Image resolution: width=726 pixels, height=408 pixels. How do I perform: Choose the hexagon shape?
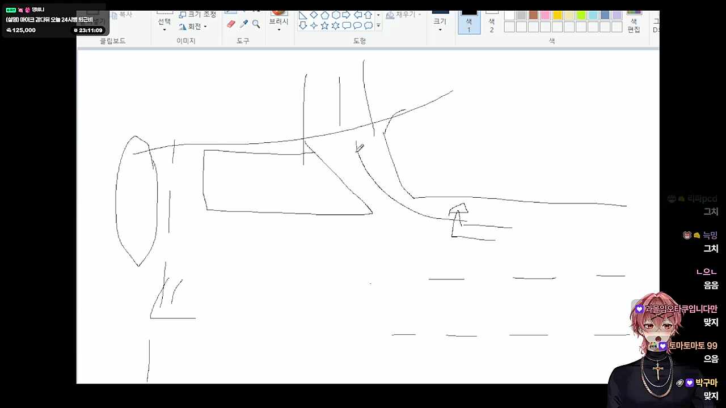[336, 15]
